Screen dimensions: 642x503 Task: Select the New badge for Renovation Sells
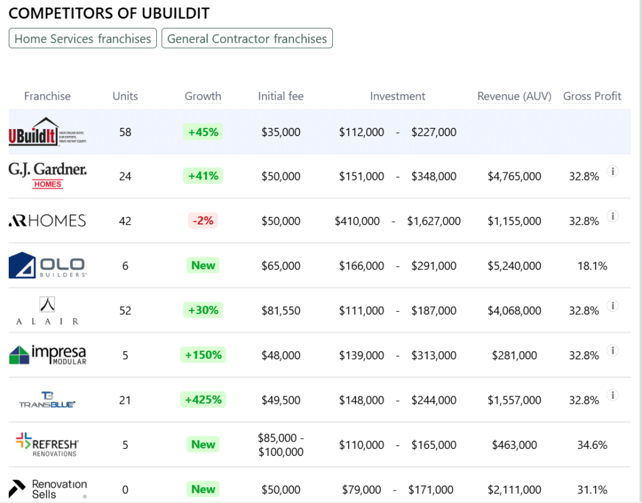[203, 489]
